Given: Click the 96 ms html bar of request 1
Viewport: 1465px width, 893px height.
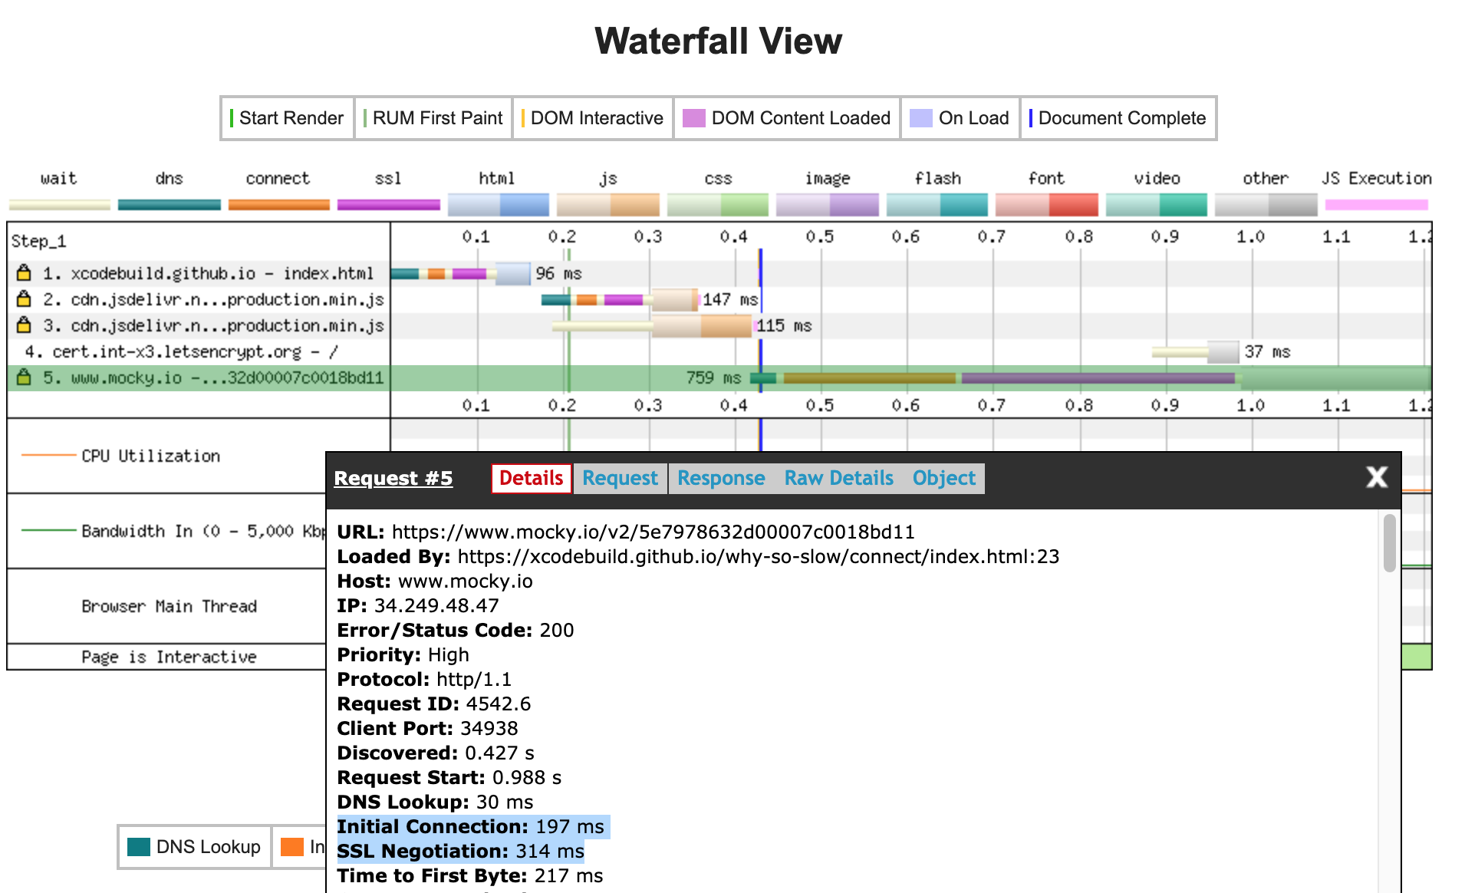Looking at the screenshot, I should click(x=512, y=273).
